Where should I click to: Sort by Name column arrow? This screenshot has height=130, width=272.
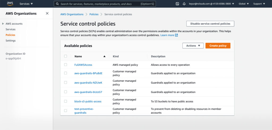(104, 56)
